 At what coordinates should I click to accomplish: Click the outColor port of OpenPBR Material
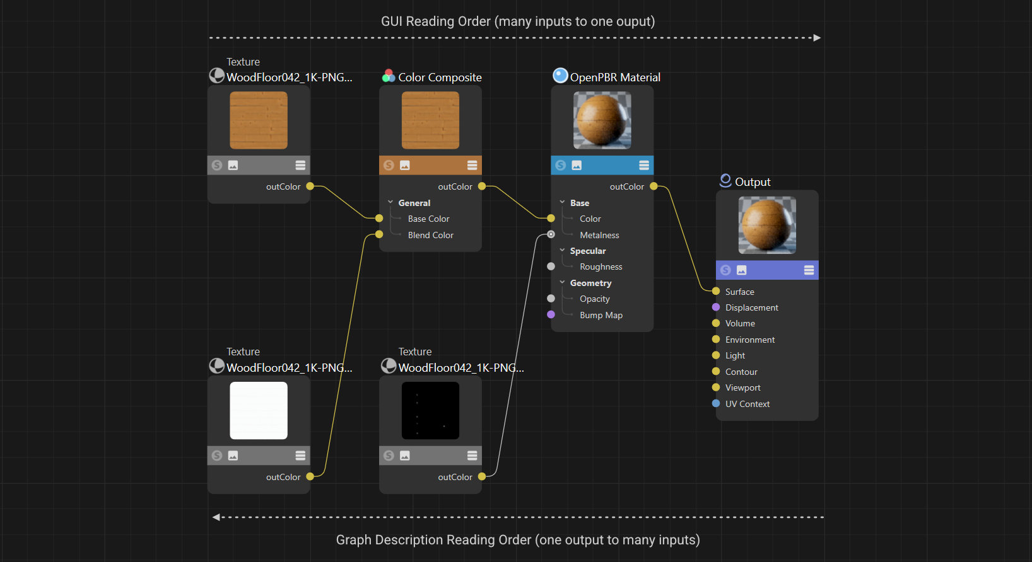pos(654,186)
